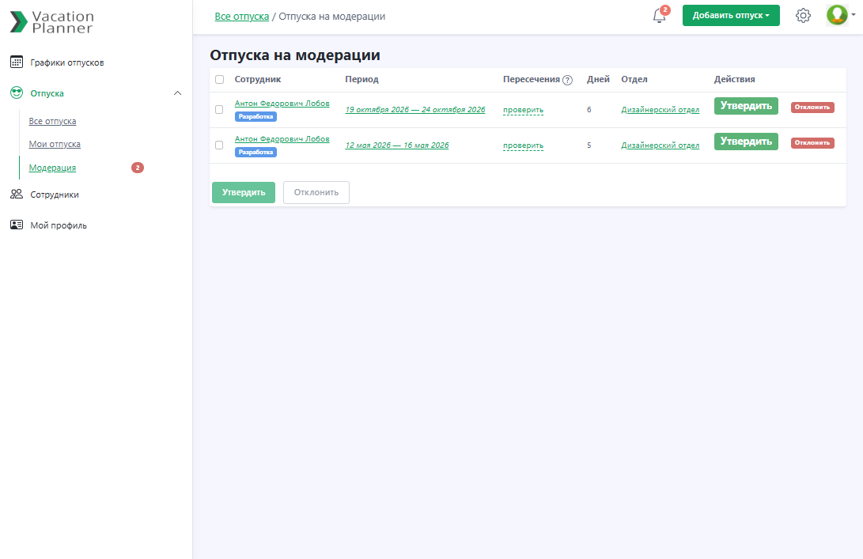Click the Разработка badge on the first row

coord(255,116)
